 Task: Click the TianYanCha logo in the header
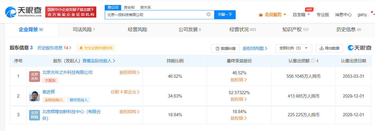point(23,12)
